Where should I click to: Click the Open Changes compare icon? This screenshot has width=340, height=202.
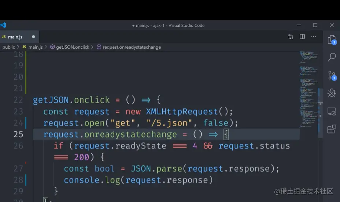(x=291, y=37)
